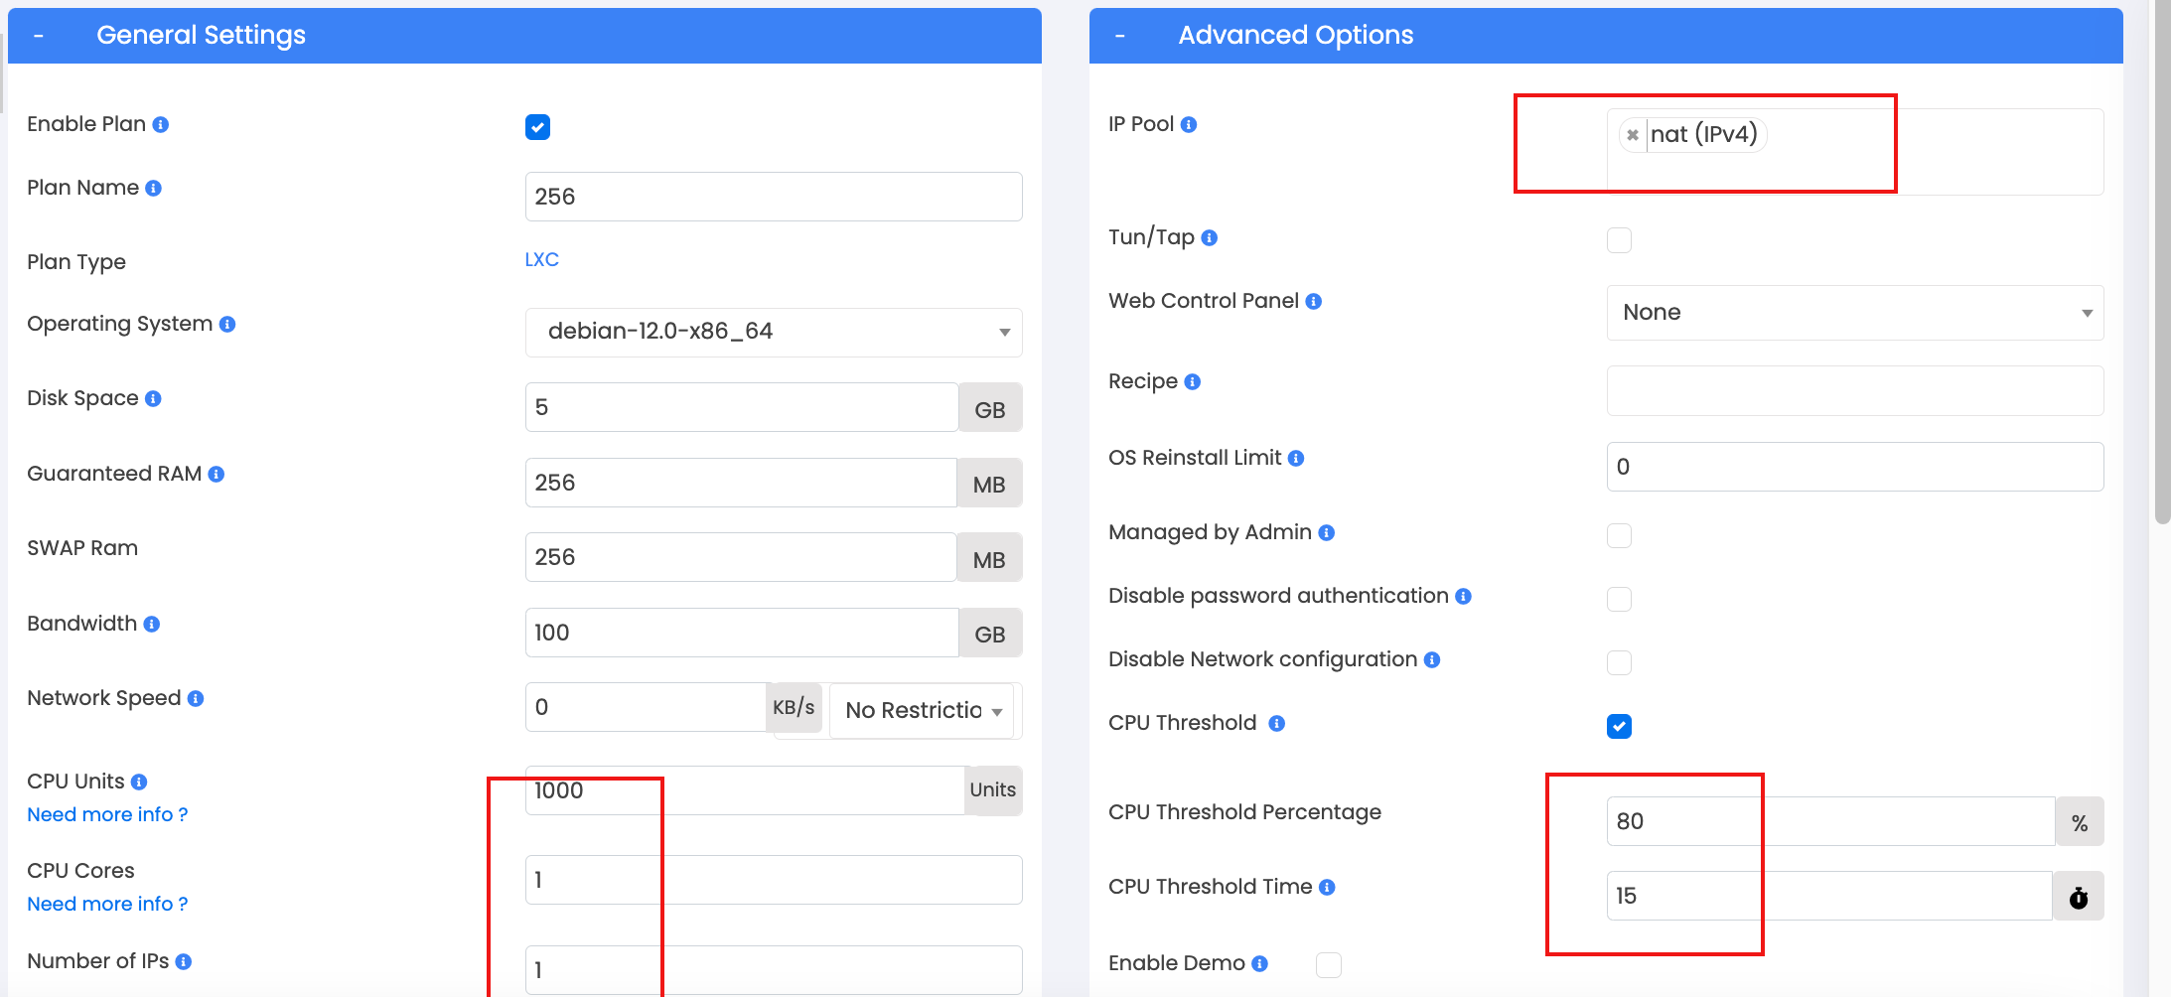Collapse the Advanced Options panel

coord(1120,36)
